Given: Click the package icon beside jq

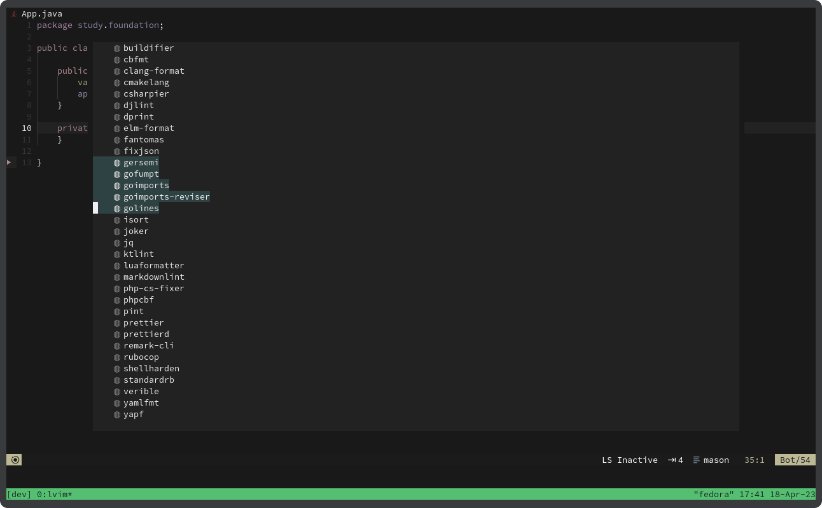Looking at the screenshot, I should [116, 242].
